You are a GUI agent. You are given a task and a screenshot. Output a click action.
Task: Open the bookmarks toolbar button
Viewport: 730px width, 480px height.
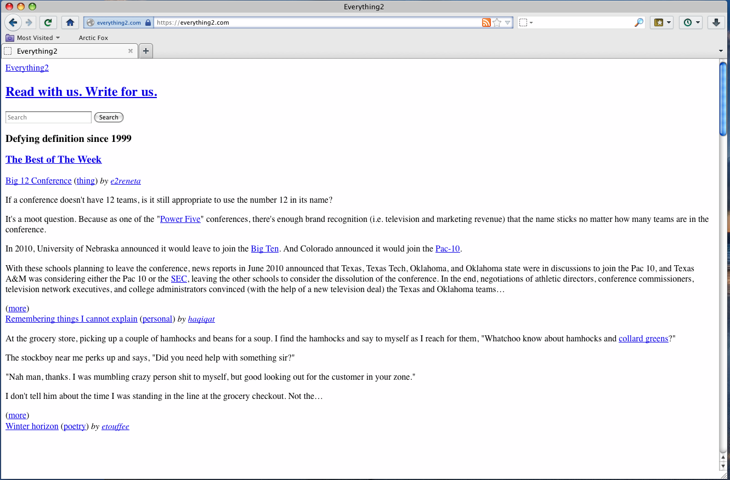click(658, 22)
